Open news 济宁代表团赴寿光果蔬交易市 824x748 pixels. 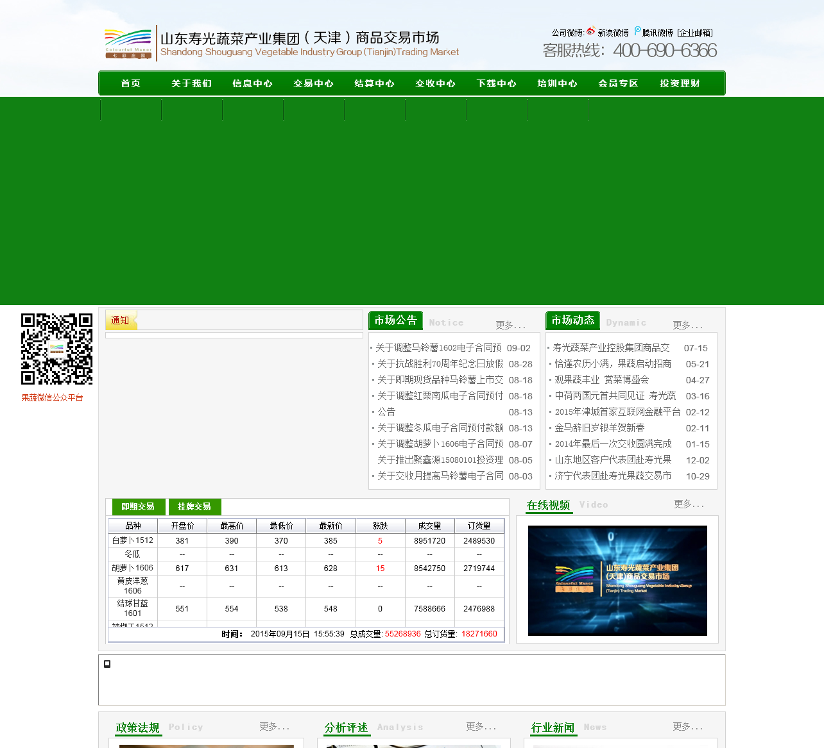[614, 476]
